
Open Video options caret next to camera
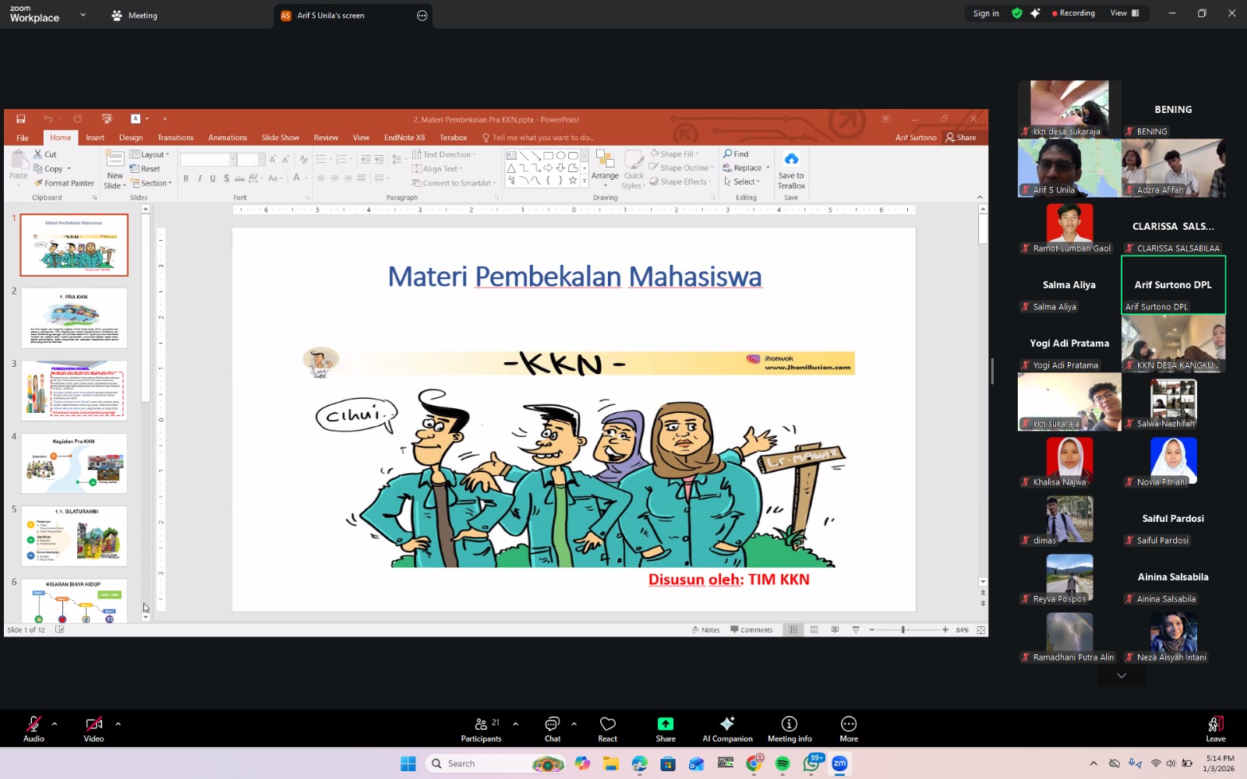pos(118,724)
